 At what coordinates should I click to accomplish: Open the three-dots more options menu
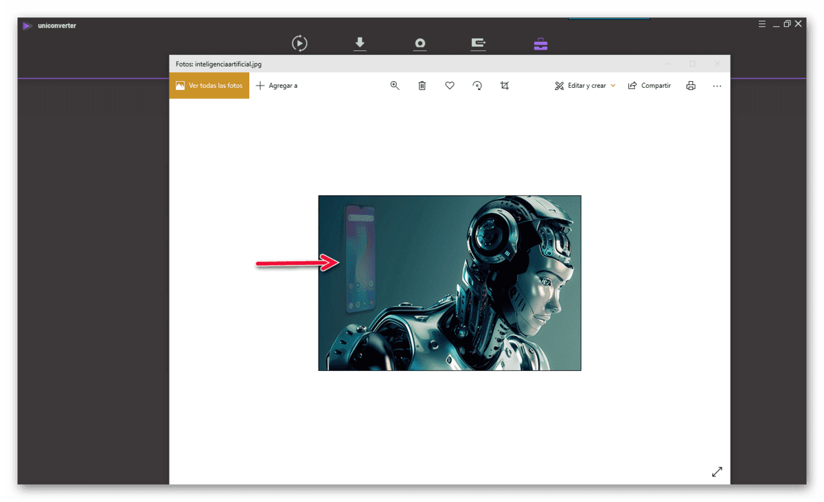pos(717,87)
